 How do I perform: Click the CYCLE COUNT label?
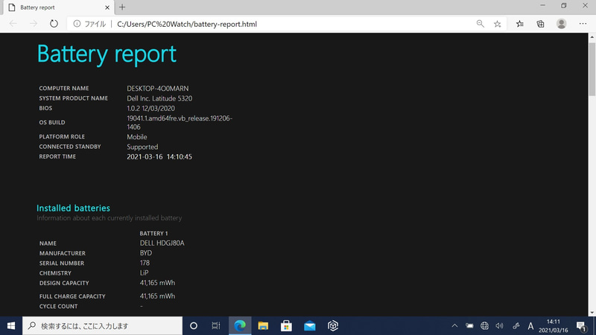[59, 306]
